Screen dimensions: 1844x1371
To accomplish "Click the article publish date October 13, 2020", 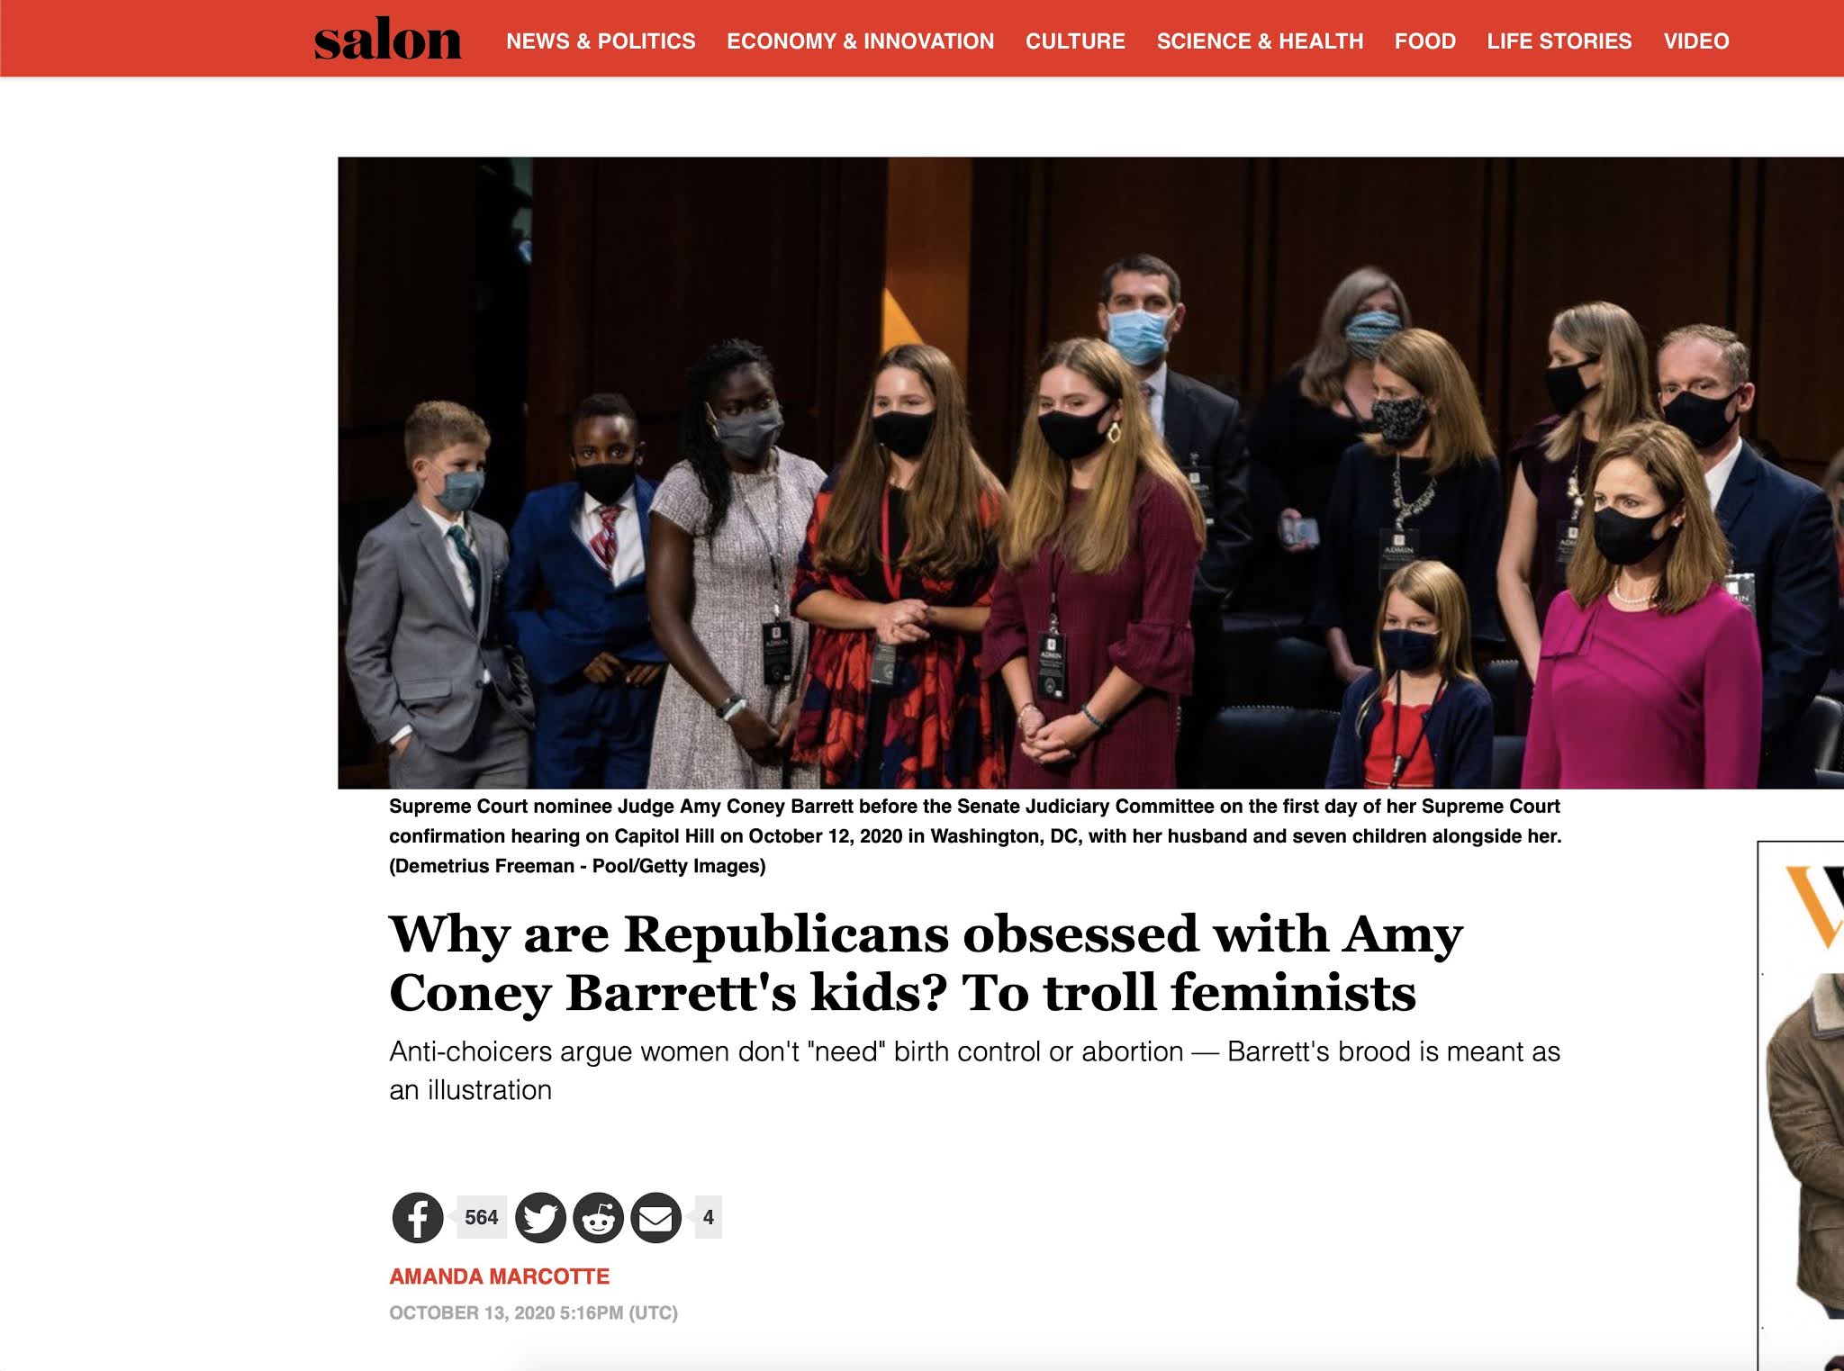I will tap(533, 1312).
